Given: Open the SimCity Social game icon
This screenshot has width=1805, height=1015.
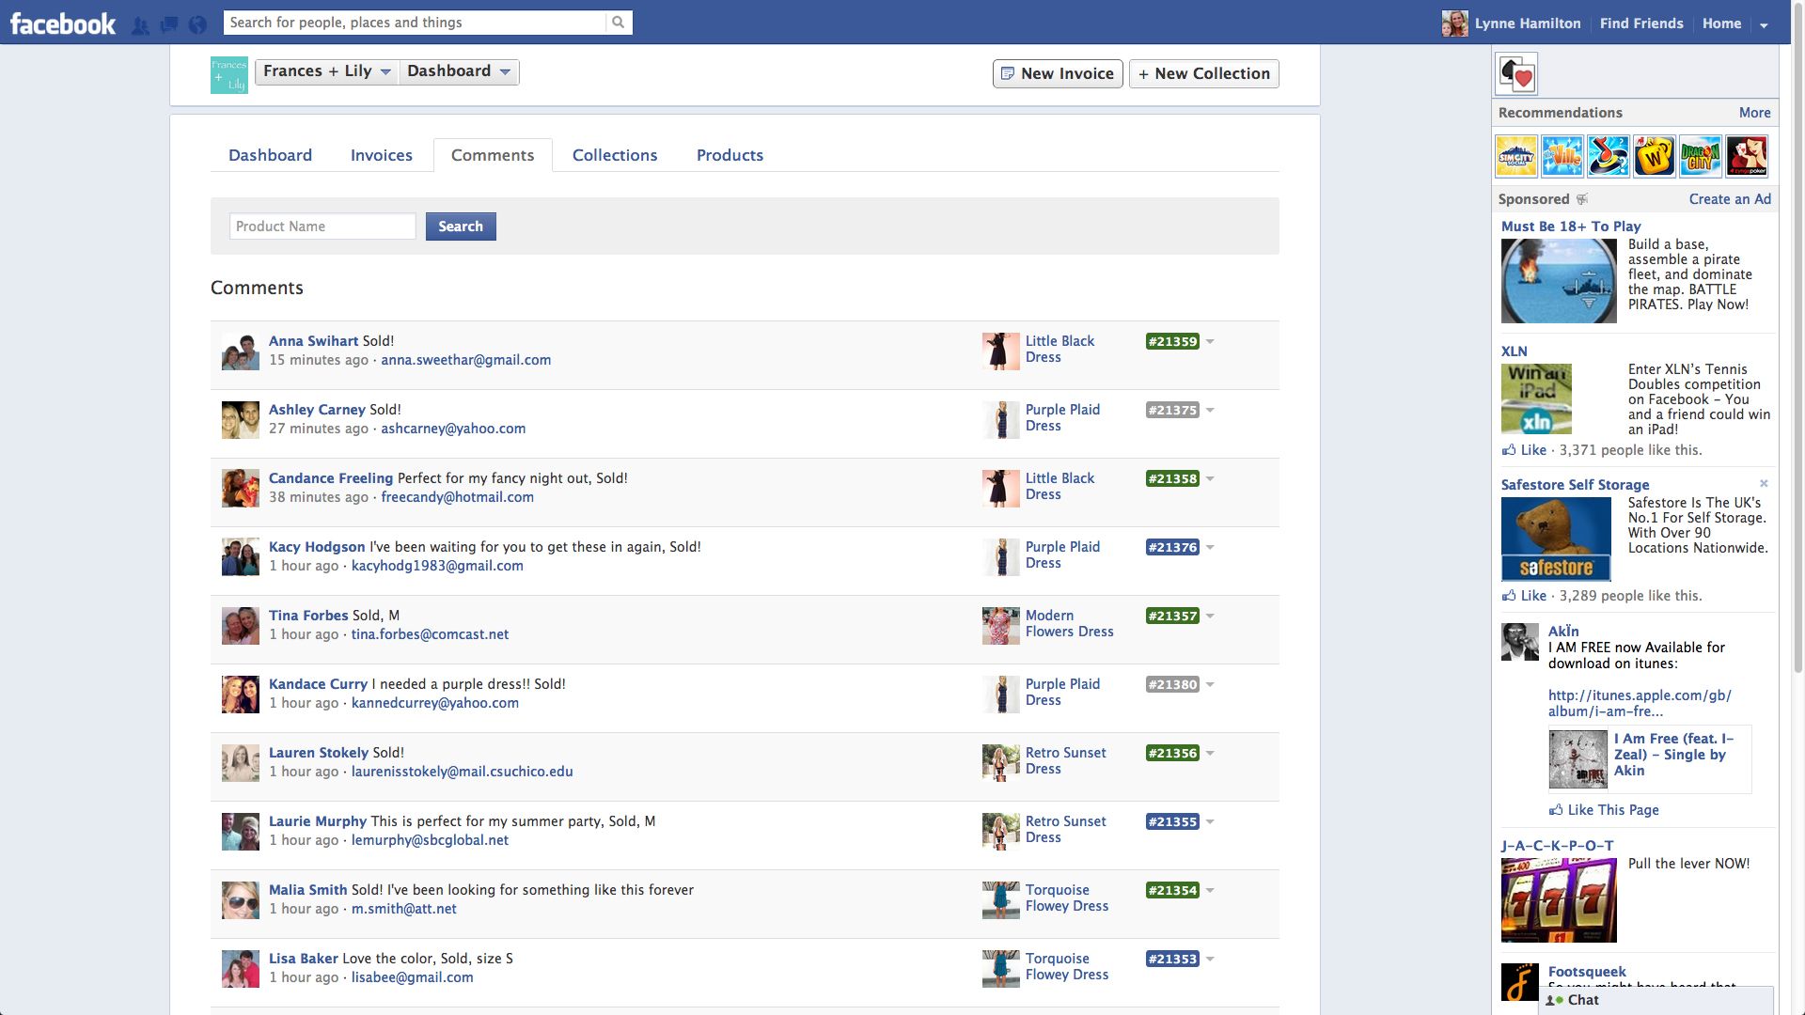Looking at the screenshot, I should [1515, 156].
